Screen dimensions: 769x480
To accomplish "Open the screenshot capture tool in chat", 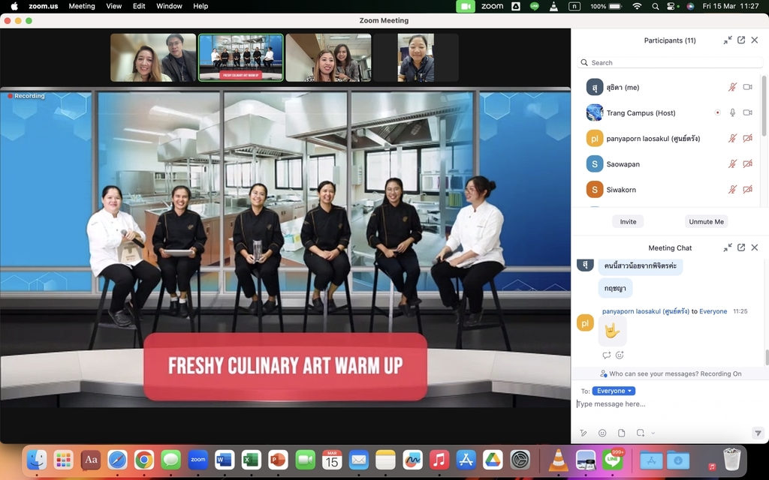I will [640, 433].
